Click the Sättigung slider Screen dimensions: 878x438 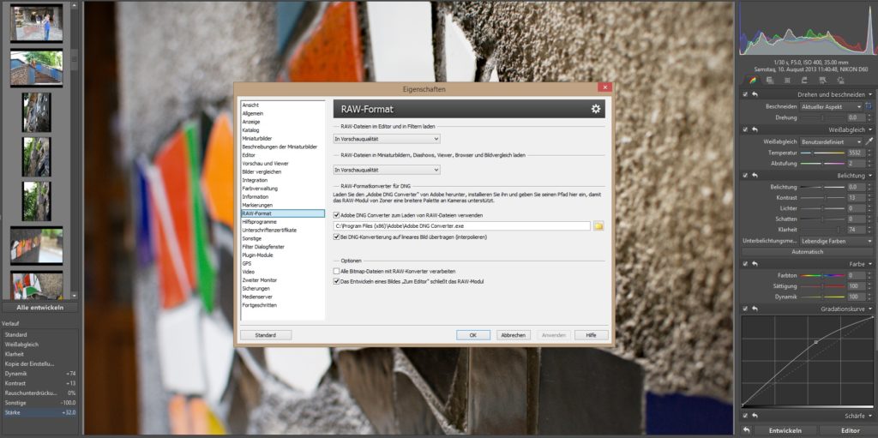coord(822,285)
